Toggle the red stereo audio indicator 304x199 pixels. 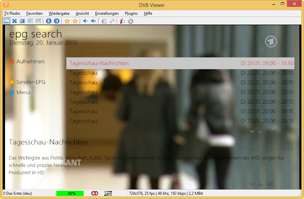[x=95, y=193]
